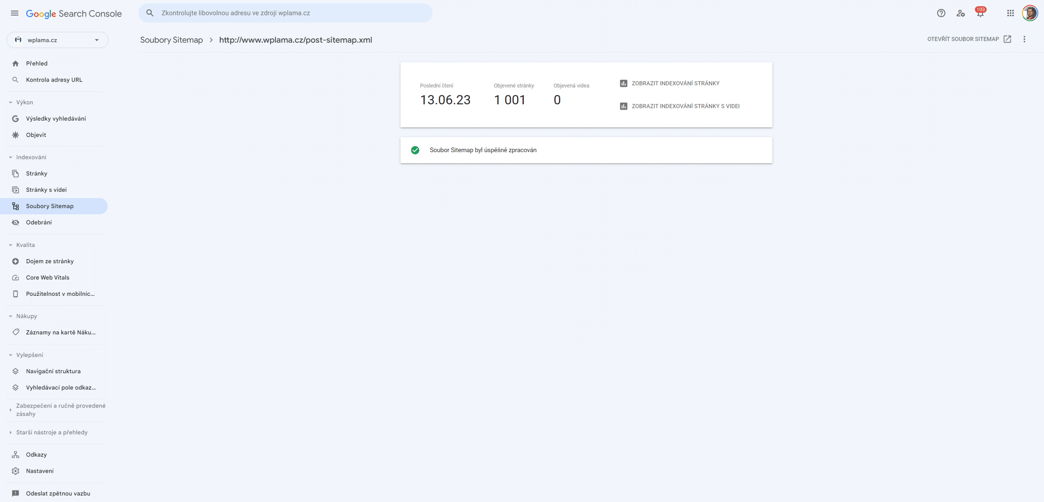Open notifications bell with 103 badge
The height and width of the screenshot is (502, 1044).
tap(980, 12)
